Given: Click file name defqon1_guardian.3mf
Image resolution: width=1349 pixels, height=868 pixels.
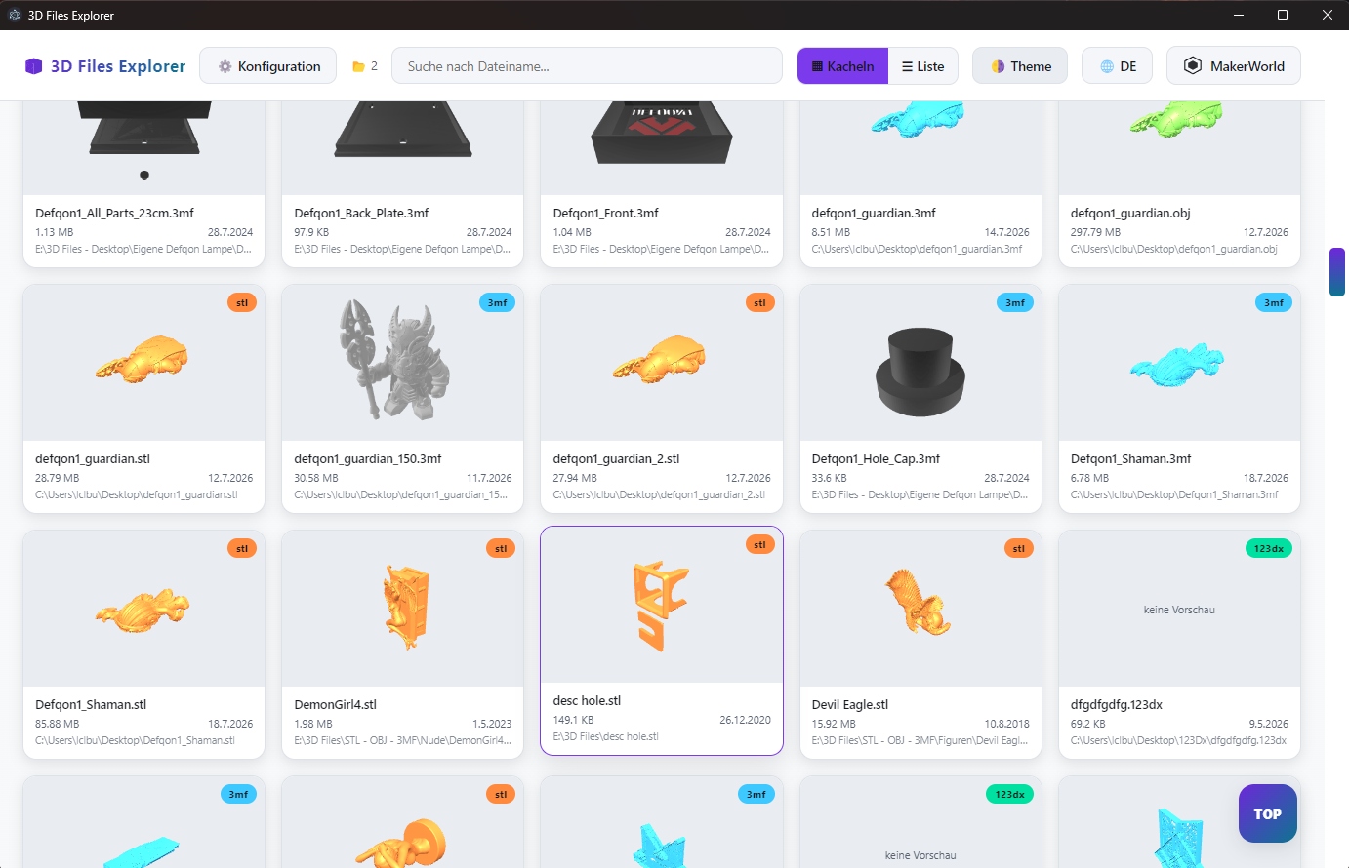Looking at the screenshot, I should pyautogui.click(x=874, y=213).
